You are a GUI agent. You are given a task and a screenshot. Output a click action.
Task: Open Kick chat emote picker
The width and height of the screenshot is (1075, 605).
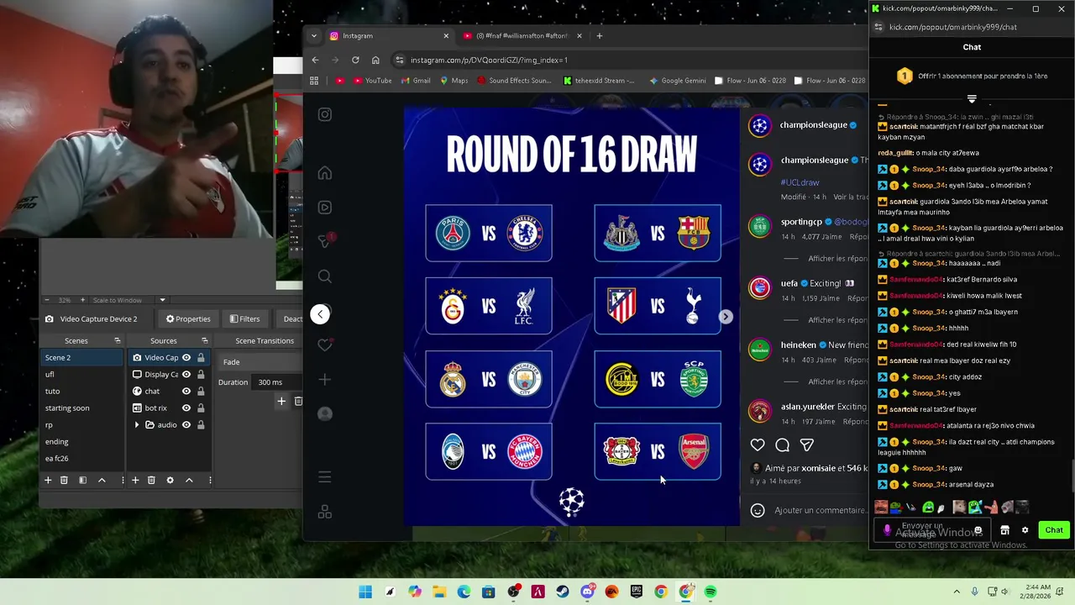click(x=978, y=530)
